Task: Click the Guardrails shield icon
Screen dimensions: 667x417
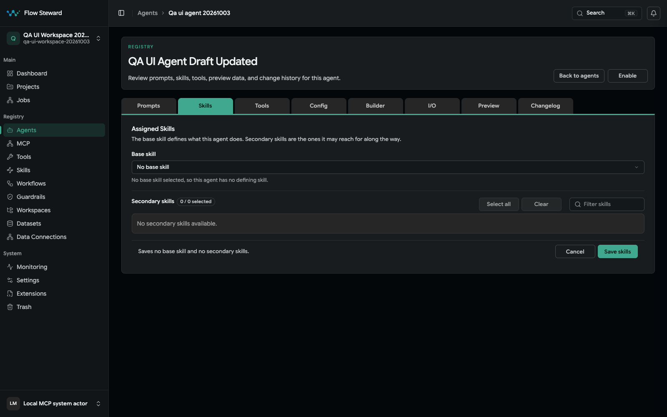Action: click(10, 197)
